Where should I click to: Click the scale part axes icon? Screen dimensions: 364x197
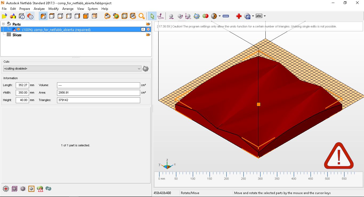(188, 16)
